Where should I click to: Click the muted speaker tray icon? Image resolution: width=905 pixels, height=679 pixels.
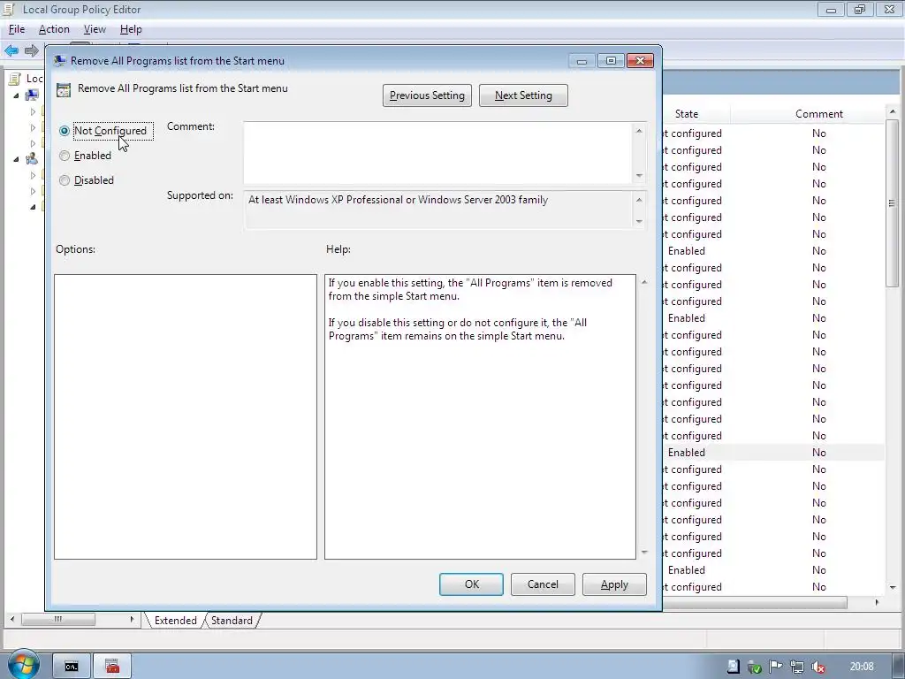818,667
